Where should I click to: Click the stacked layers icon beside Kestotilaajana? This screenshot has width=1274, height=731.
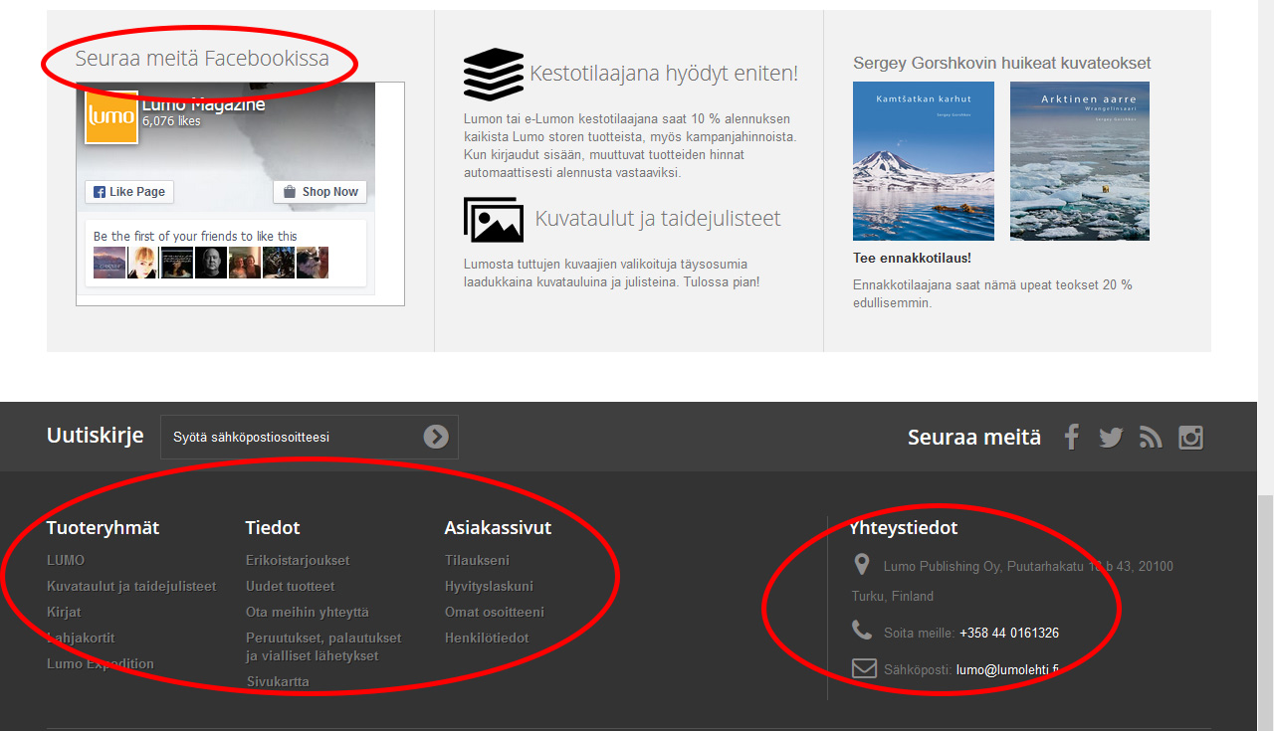point(493,75)
